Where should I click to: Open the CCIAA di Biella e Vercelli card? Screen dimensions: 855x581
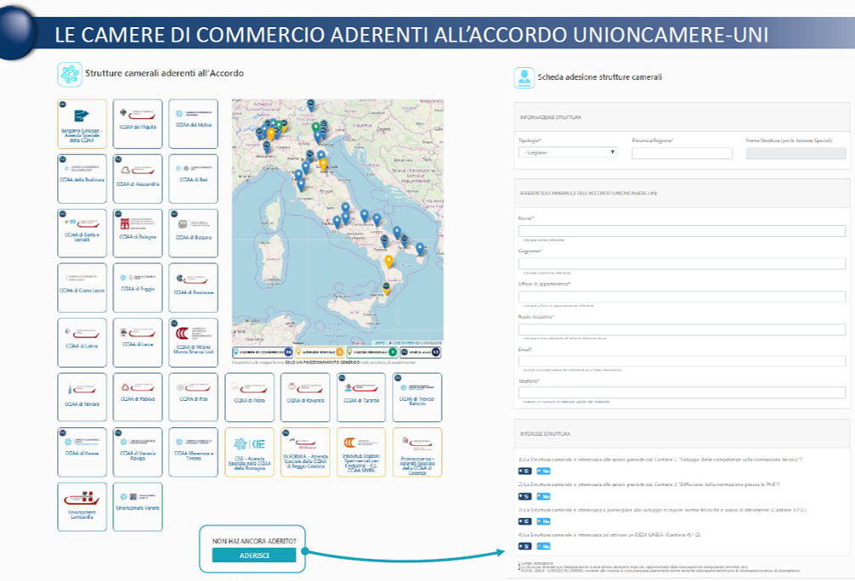click(82, 234)
